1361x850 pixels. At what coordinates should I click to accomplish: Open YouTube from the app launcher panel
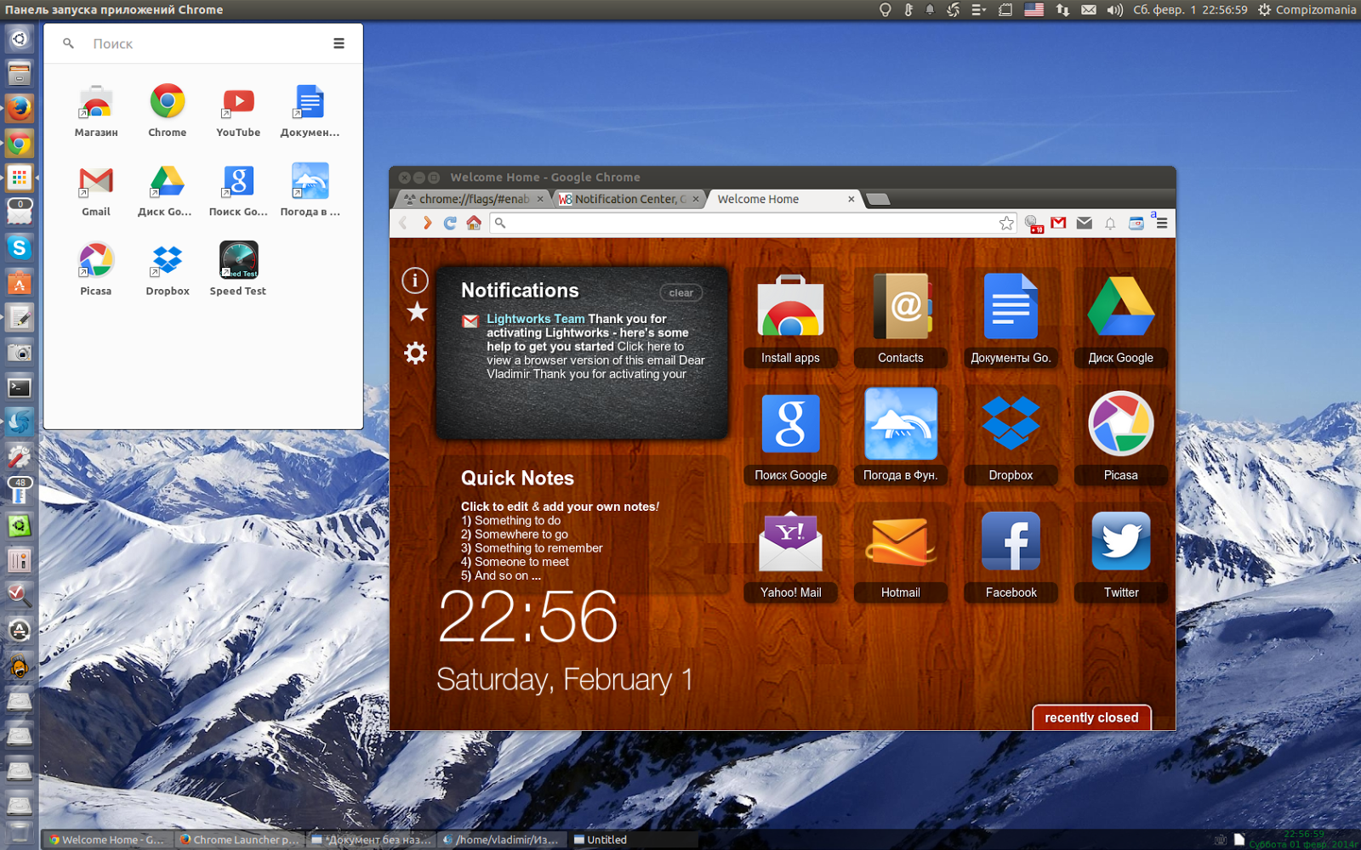(x=238, y=110)
